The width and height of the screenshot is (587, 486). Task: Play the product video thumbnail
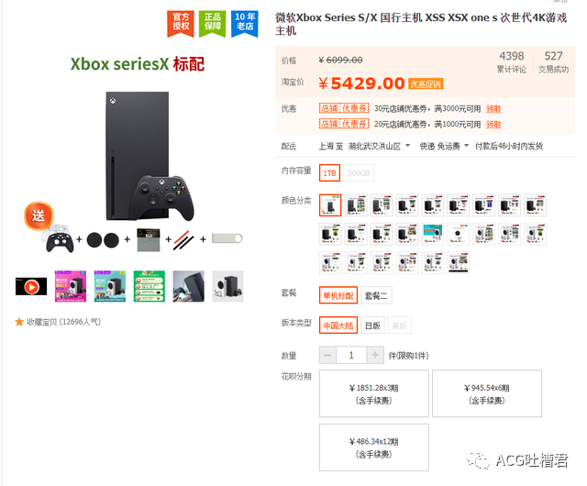point(31,286)
